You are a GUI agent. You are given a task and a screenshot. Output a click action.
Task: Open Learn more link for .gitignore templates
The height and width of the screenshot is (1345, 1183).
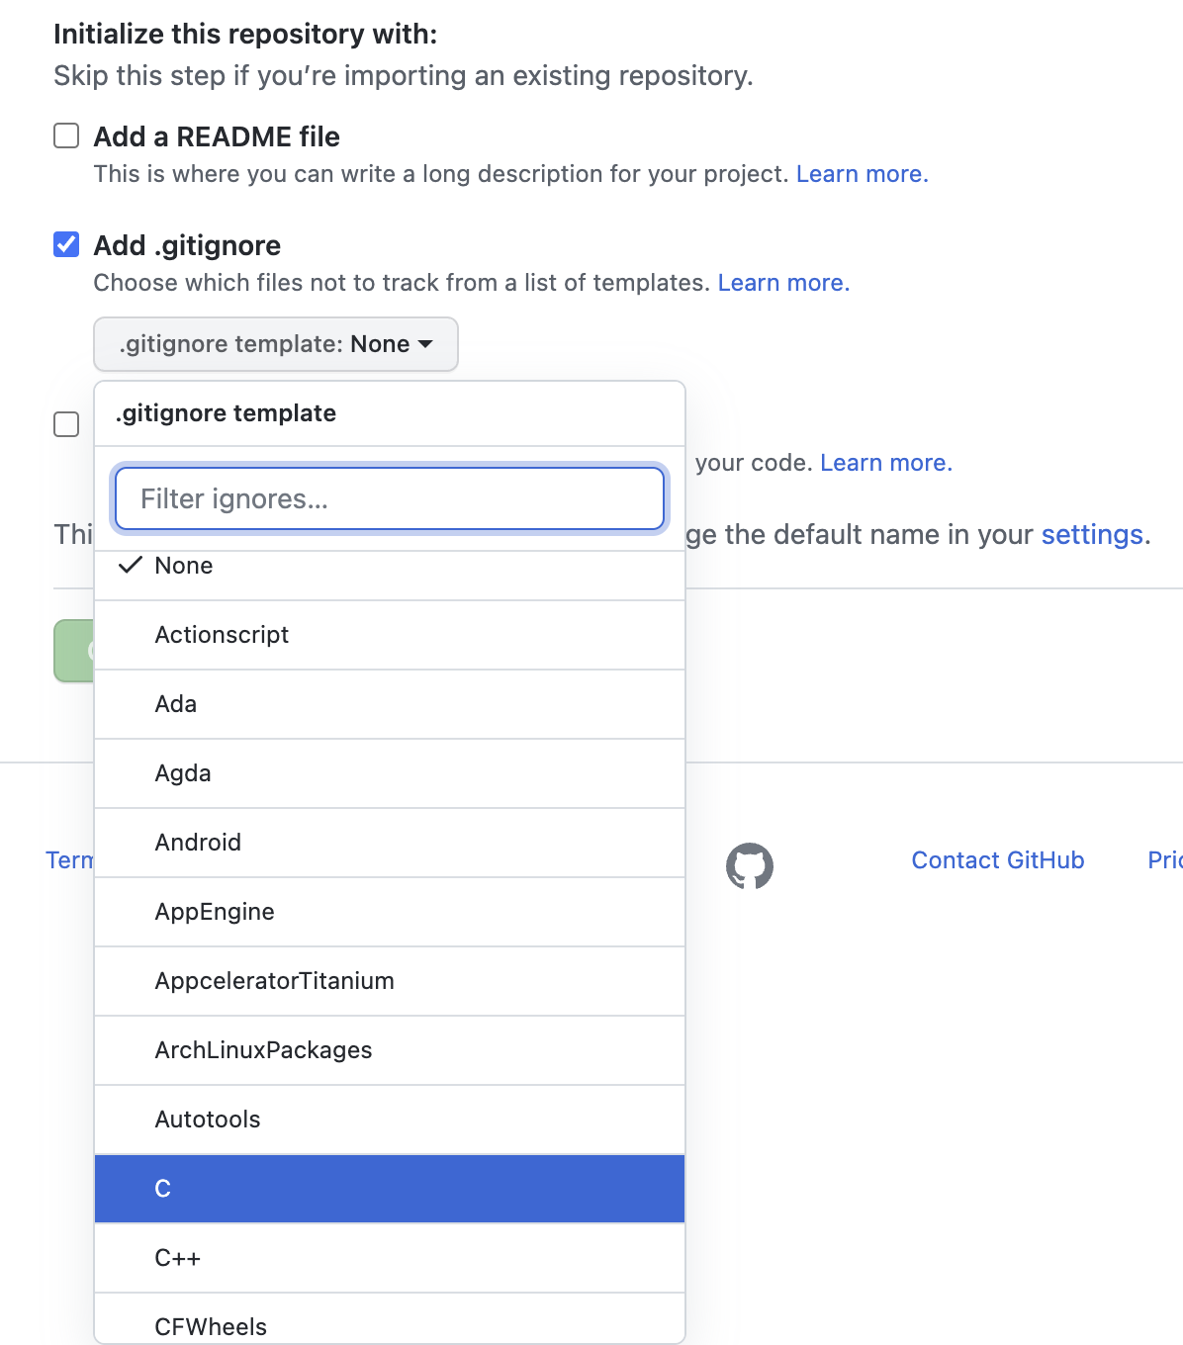[x=783, y=283]
